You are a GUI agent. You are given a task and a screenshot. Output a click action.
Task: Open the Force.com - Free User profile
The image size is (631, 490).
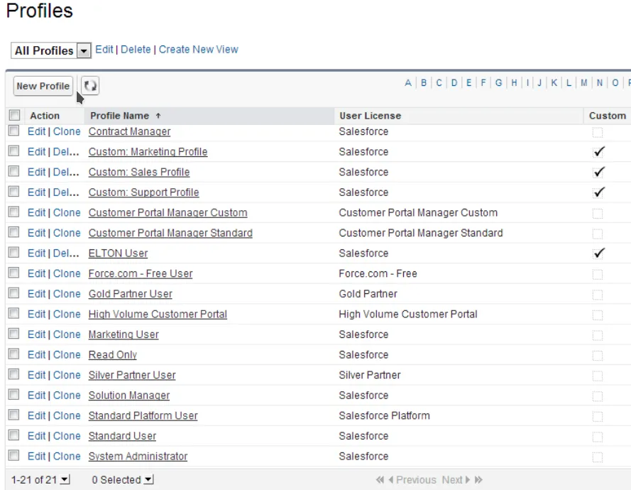click(141, 274)
